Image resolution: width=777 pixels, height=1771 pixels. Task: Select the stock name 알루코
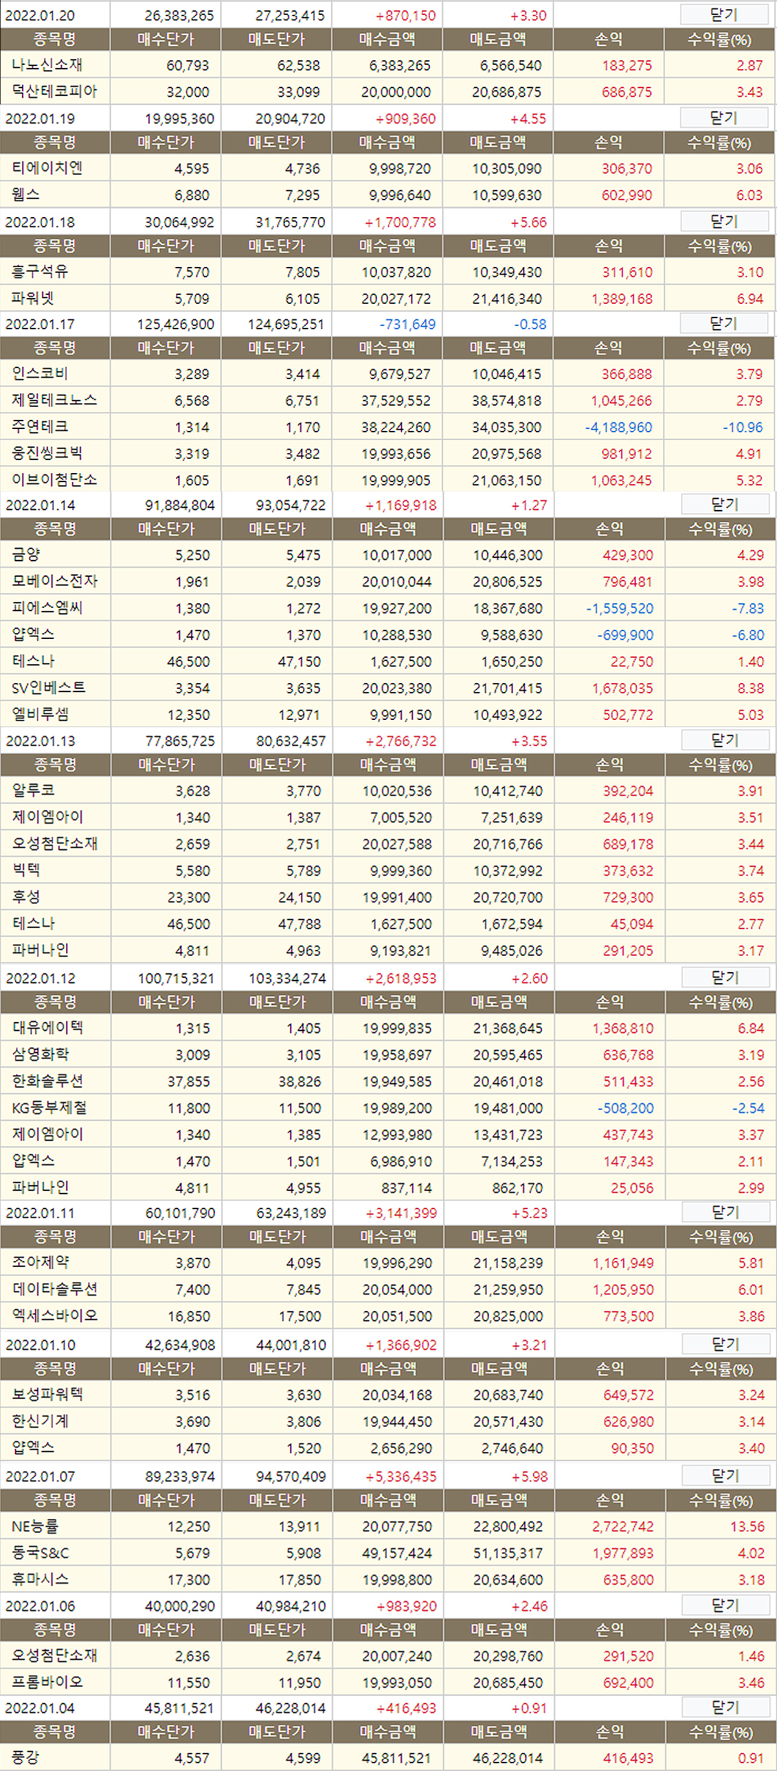[33, 790]
